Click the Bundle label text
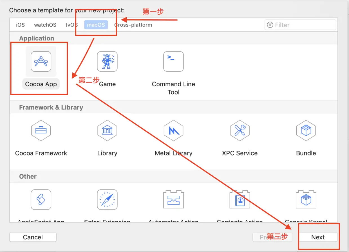 [306, 153]
